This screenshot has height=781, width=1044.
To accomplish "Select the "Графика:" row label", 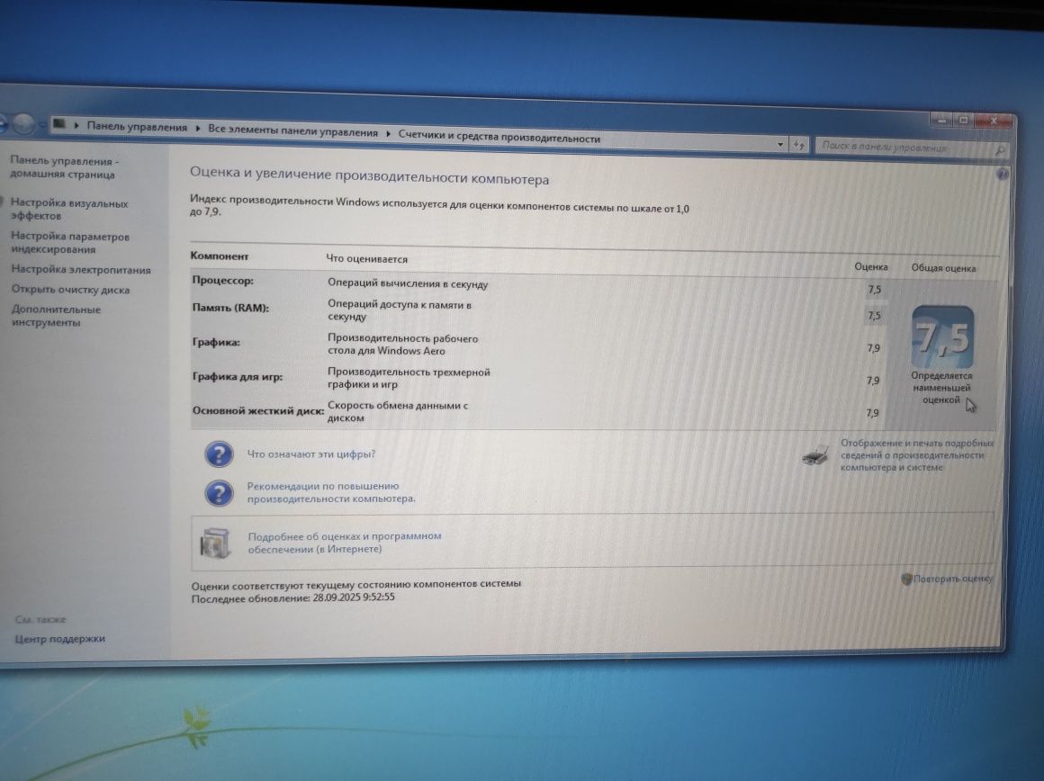I will (216, 342).
